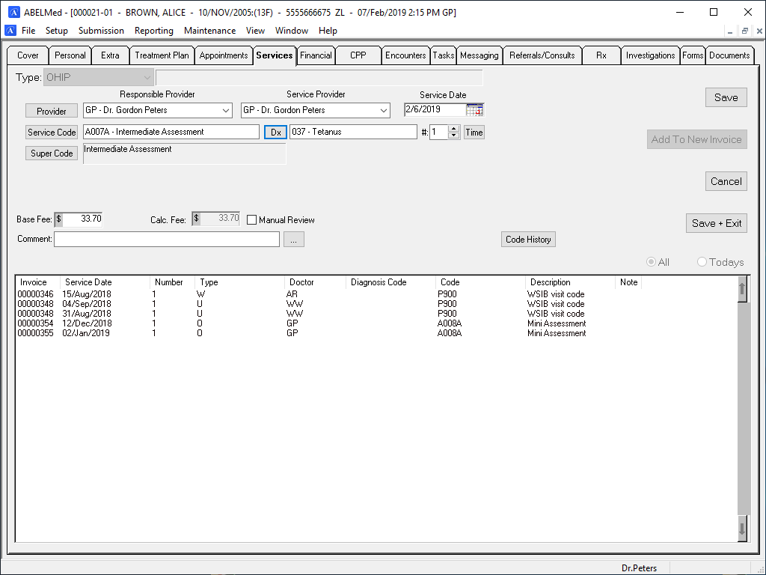Screen dimensions: 766x575
Task: Open the Responsible Provider dropdown
Action: 227,109
